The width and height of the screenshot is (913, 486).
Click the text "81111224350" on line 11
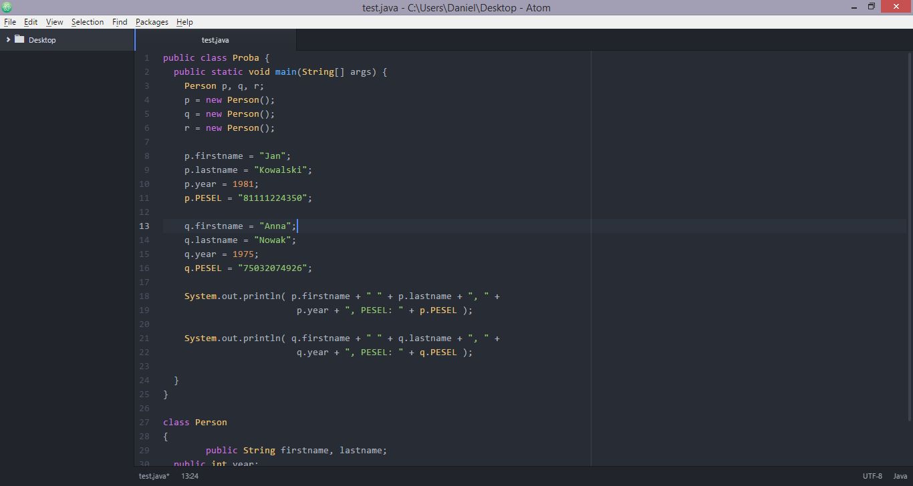[x=272, y=198]
